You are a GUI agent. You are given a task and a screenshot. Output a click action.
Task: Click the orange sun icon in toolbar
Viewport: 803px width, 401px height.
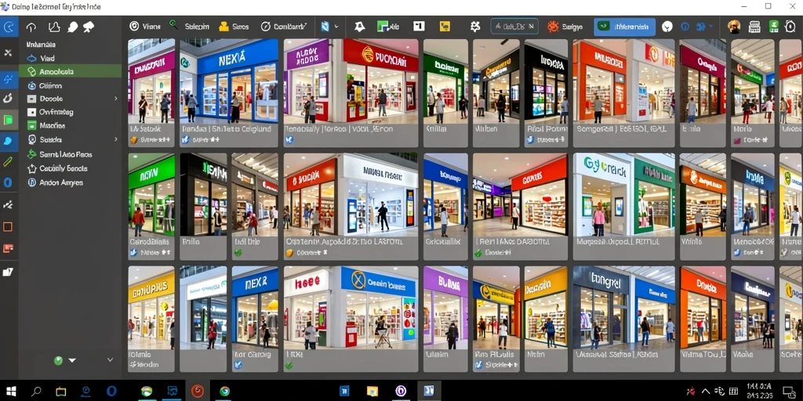tap(553, 27)
